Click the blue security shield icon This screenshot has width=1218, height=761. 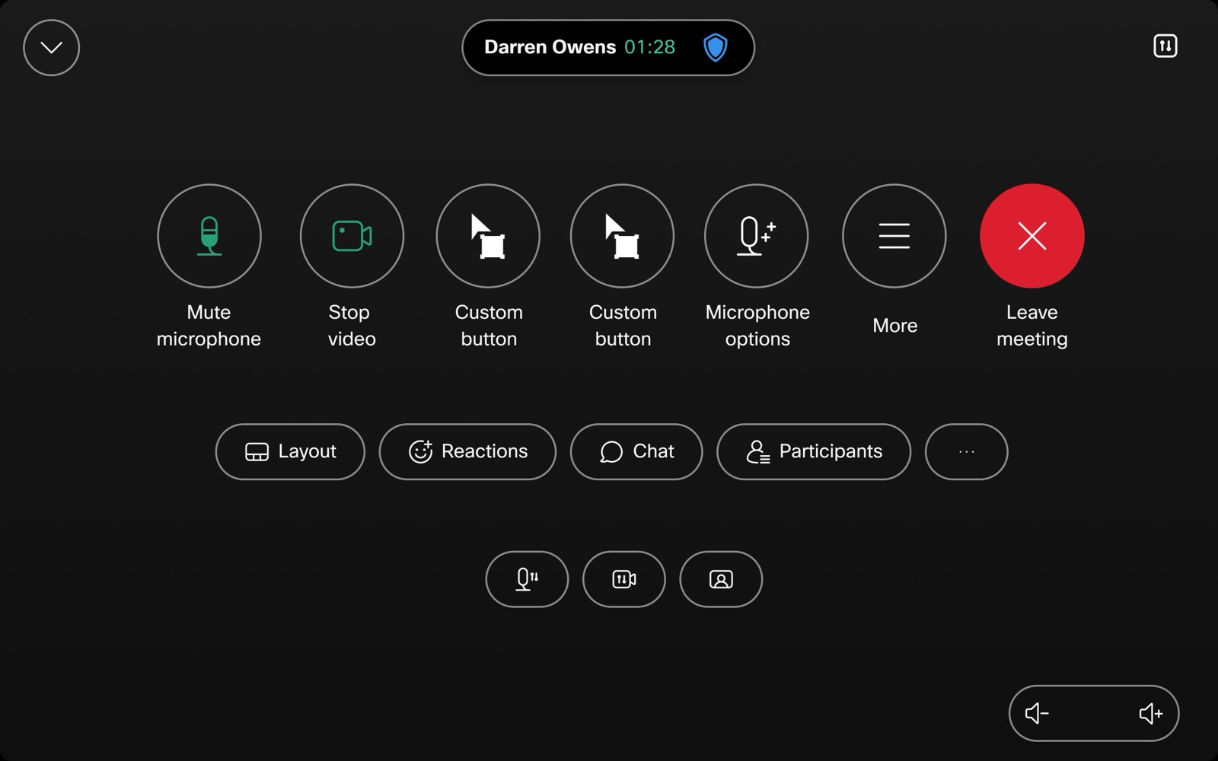click(x=715, y=47)
